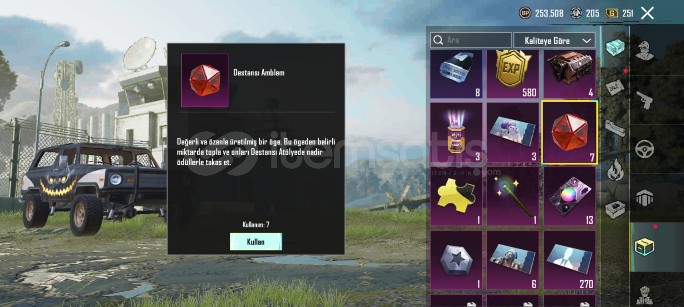The height and width of the screenshot is (307, 684).
Task: Select the yellow puzzle piece item
Action: [456, 196]
